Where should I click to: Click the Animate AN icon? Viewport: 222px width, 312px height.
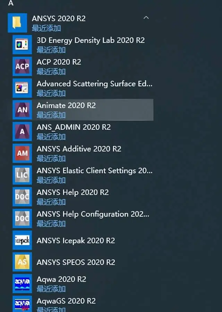point(22,110)
